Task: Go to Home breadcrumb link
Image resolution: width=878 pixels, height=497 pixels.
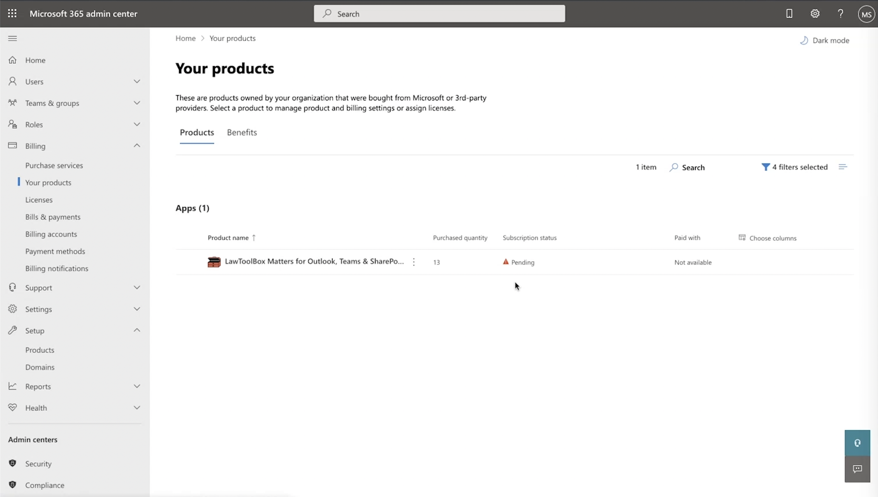Action: tap(185, 38)
